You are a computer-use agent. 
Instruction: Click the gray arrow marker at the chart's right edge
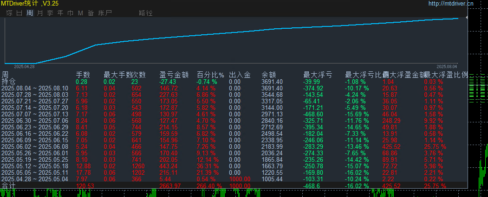(x=466, y=18)
